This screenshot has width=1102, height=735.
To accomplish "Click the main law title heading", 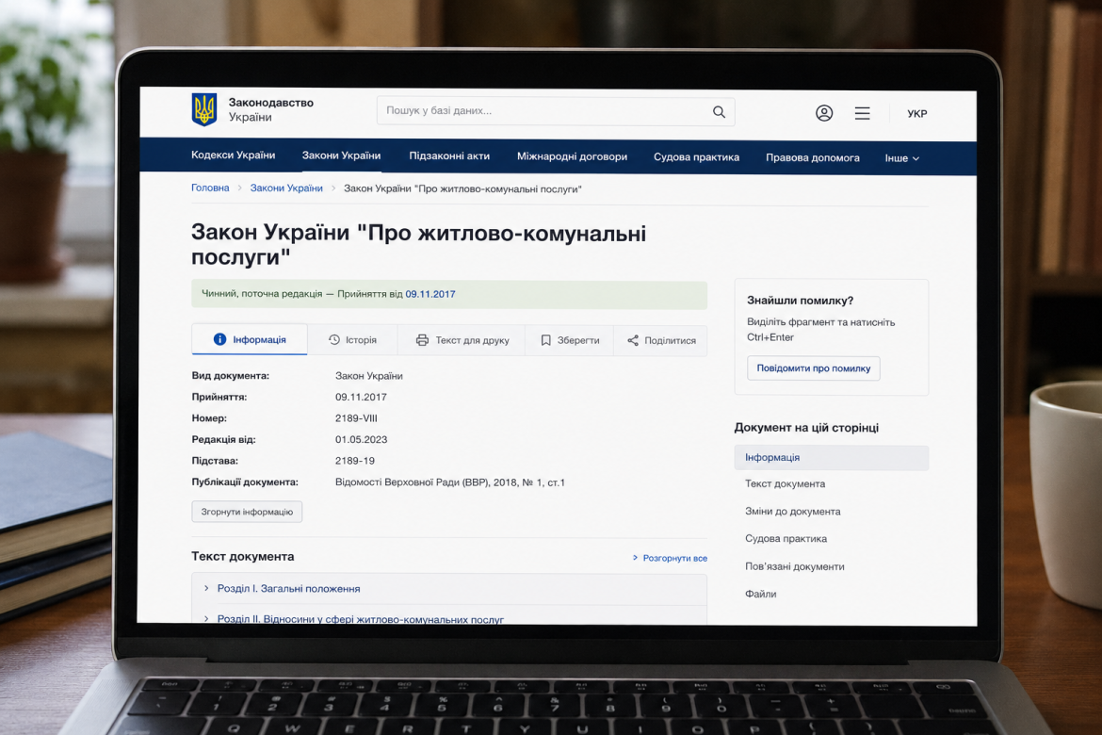I will [418, 244].
